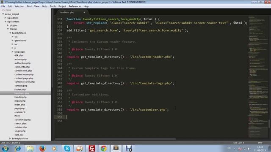Switch to Sublime Text taskbar icon
The height and width of the screenshot is (152, 271).
click(x=116, y=148)
